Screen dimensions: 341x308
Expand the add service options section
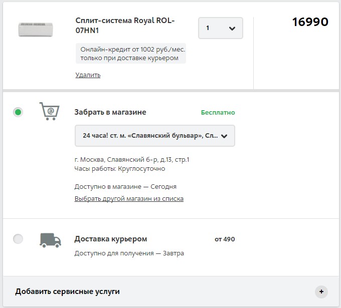click(68, 291)
